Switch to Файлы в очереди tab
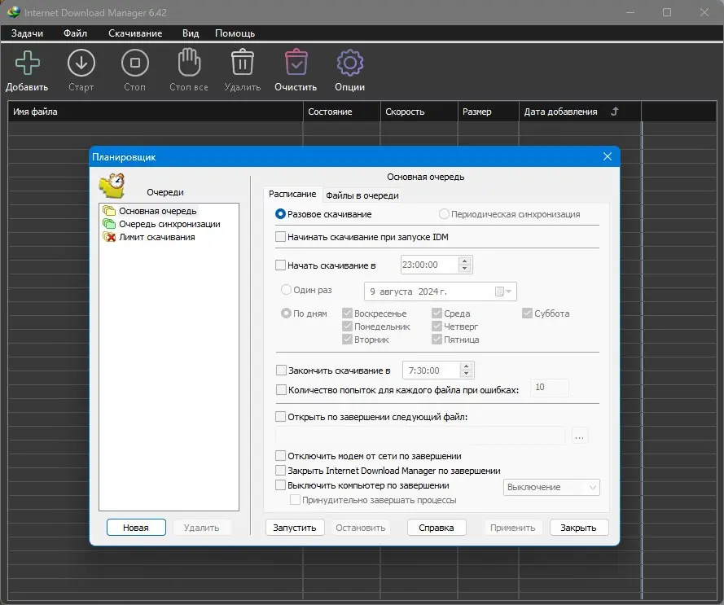This screenshot has width=724, height=605. (362, 195)
